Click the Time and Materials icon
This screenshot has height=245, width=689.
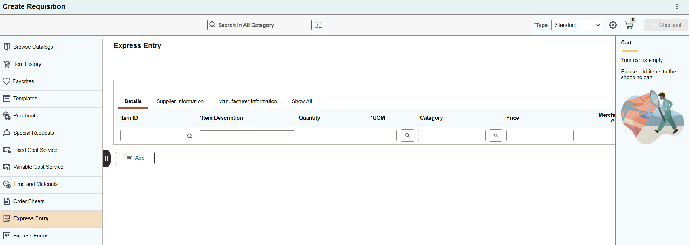coord(7,184)
